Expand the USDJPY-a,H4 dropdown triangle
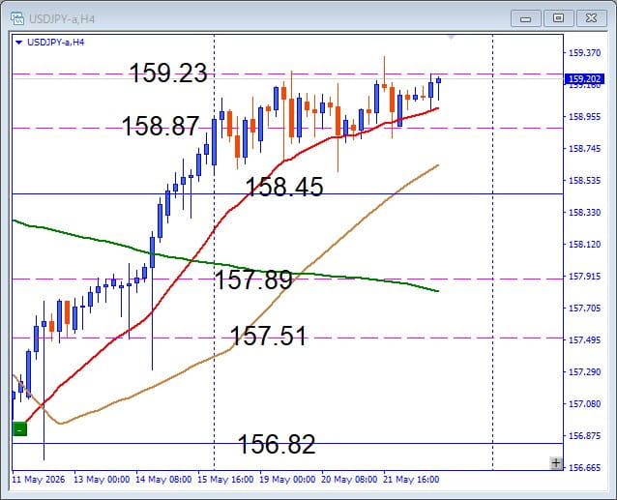Screen dimensions: 617x500 point(18,43)
